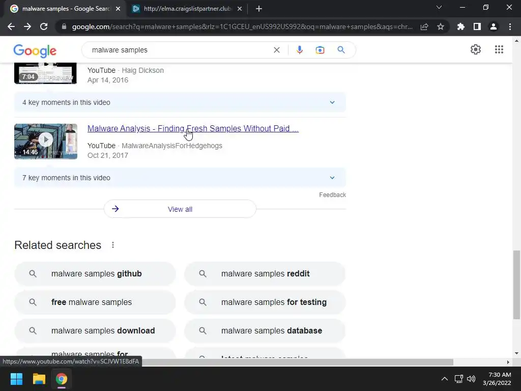Switch to the elma.craigslistpartner.club tab
This screenshot has width=521, height=391.
[187, 9]
